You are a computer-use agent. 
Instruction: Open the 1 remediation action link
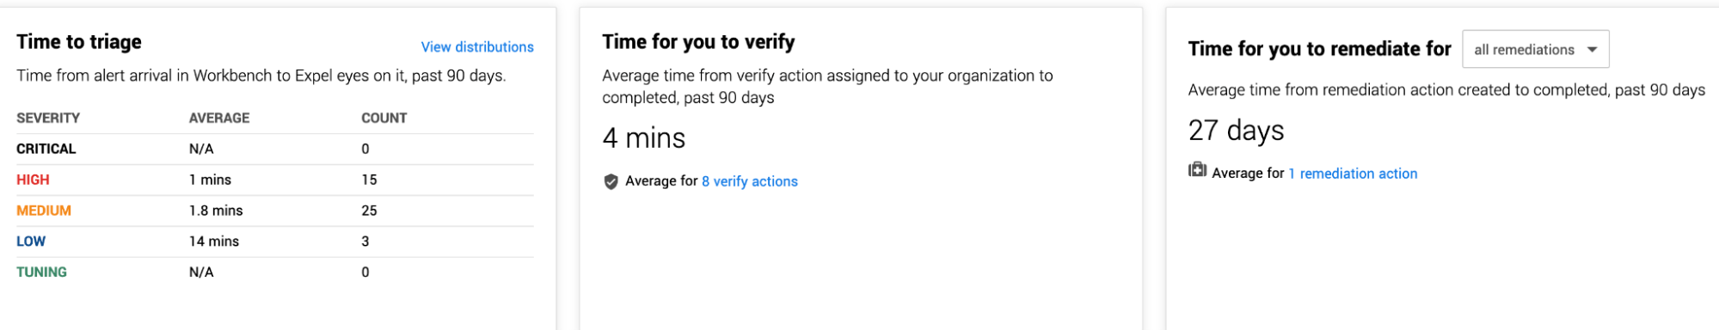tap(1353, 174)
